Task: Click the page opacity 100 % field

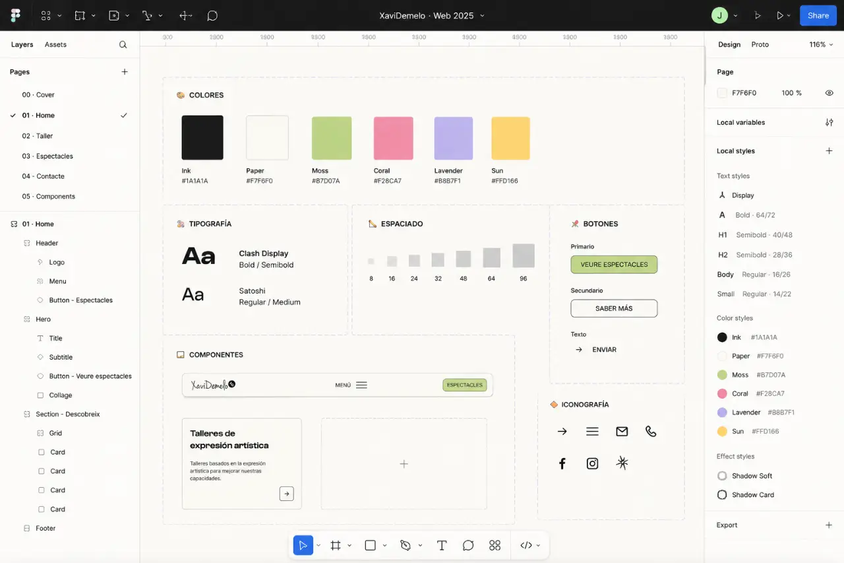Action: [791, 93]
